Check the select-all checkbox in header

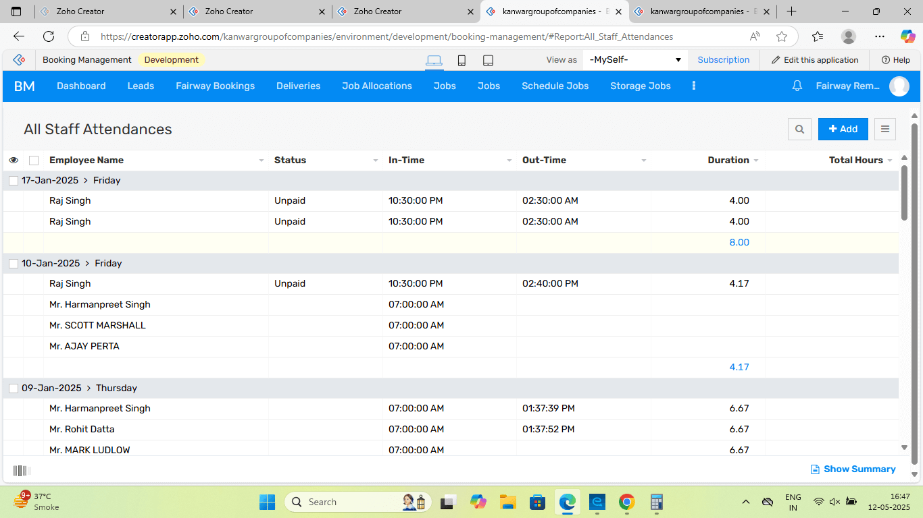34,161
